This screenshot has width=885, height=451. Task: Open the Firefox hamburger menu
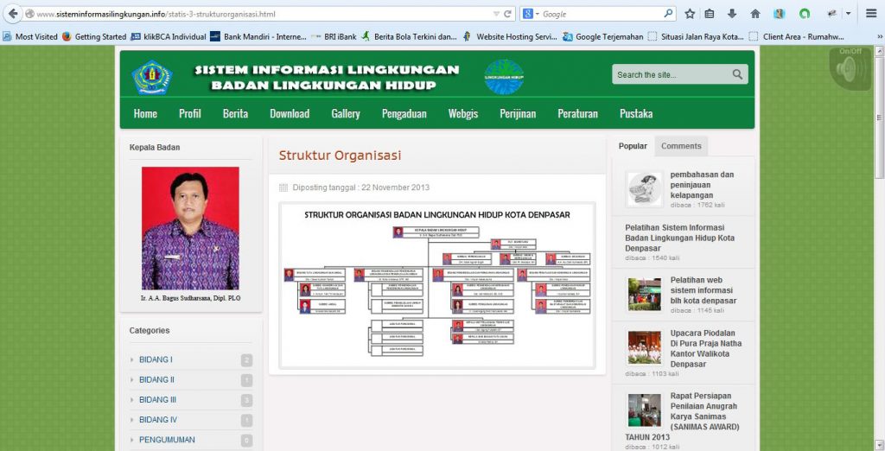tap(871, 14)
